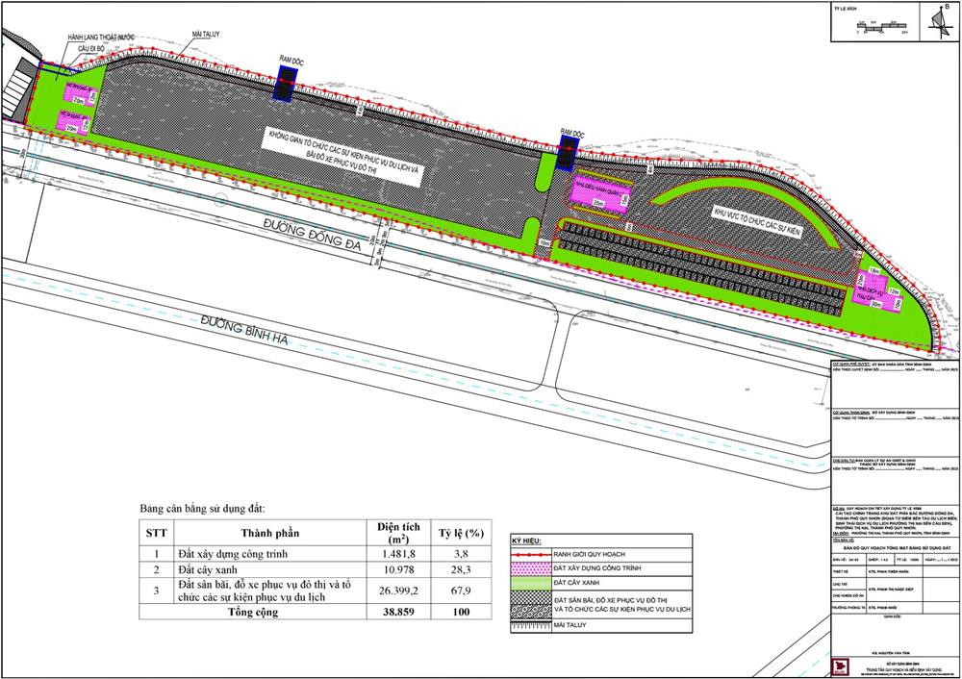Click the 'KÝ HIỆU:' legend heading
Screen dimensions: 962x679
click(x=527, y=541)
